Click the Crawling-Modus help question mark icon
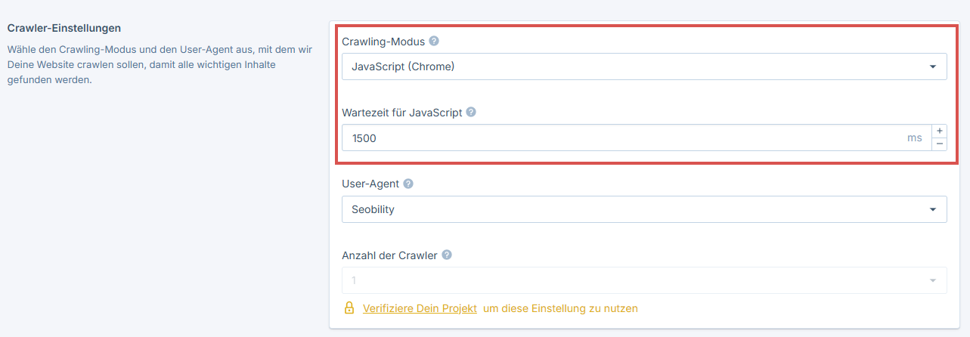This screenshot has width=970, height=337. (x=434, y=41)
